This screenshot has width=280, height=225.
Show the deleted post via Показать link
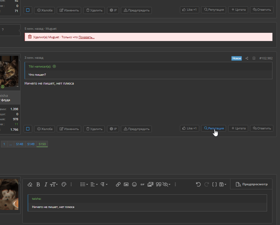[x=86, y=37]
